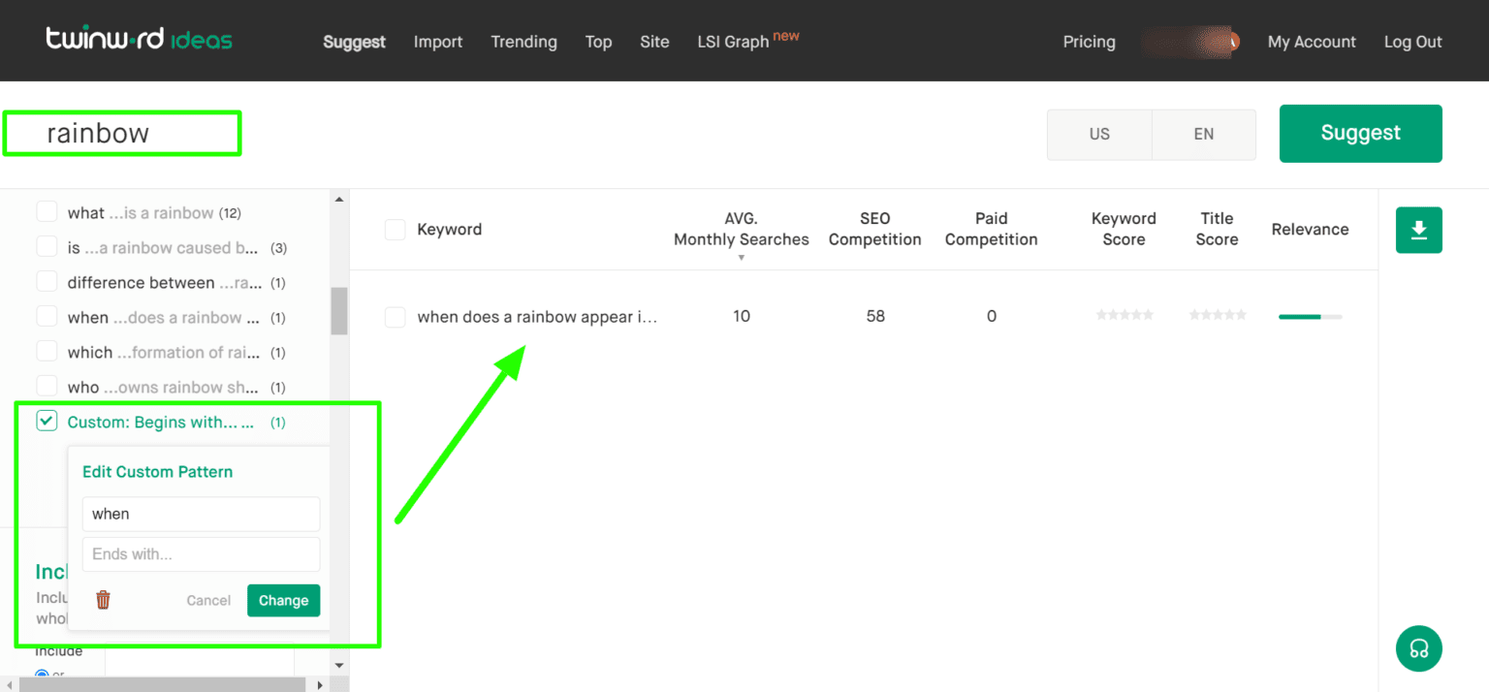Screen dimensions: 1489x692
Task: Open the EN language selector
Action: click(x=1203, y=134)
